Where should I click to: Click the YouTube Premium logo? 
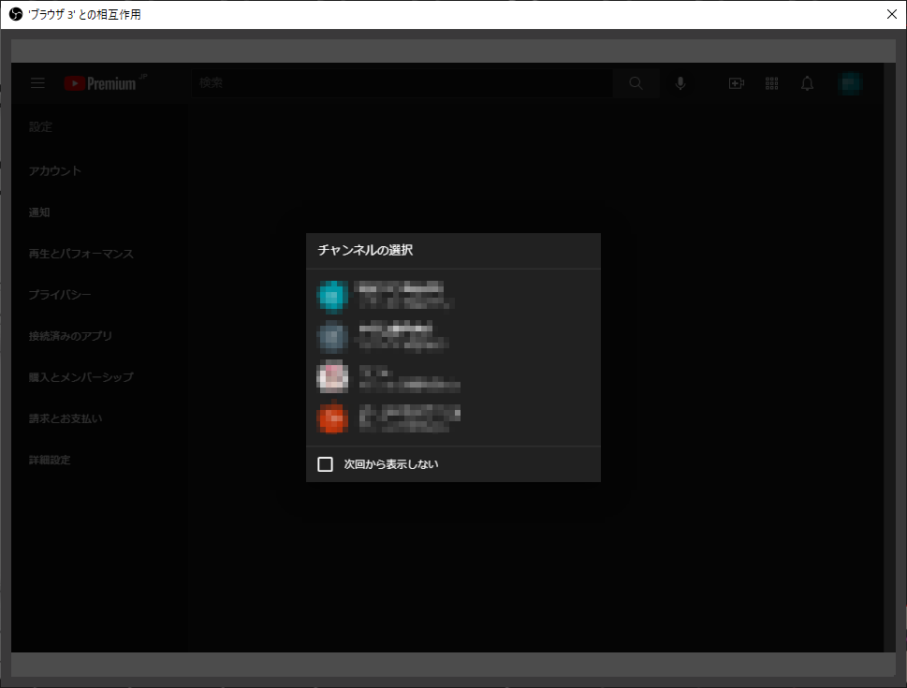101,83
